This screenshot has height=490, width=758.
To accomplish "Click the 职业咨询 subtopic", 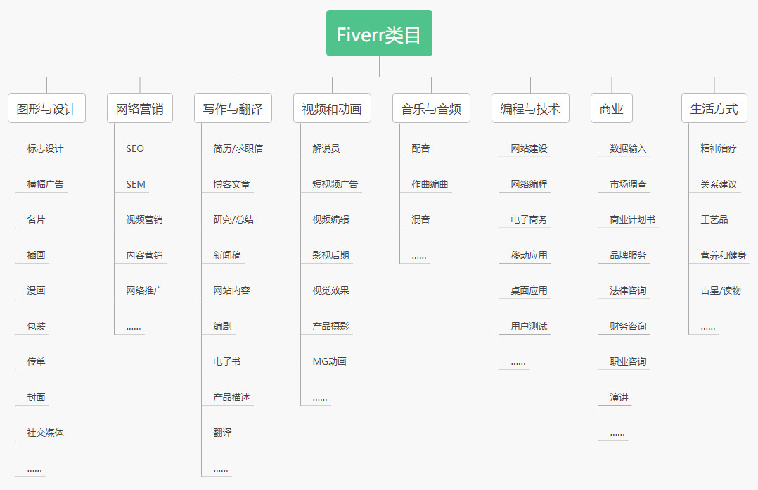I will coord(628,361).
